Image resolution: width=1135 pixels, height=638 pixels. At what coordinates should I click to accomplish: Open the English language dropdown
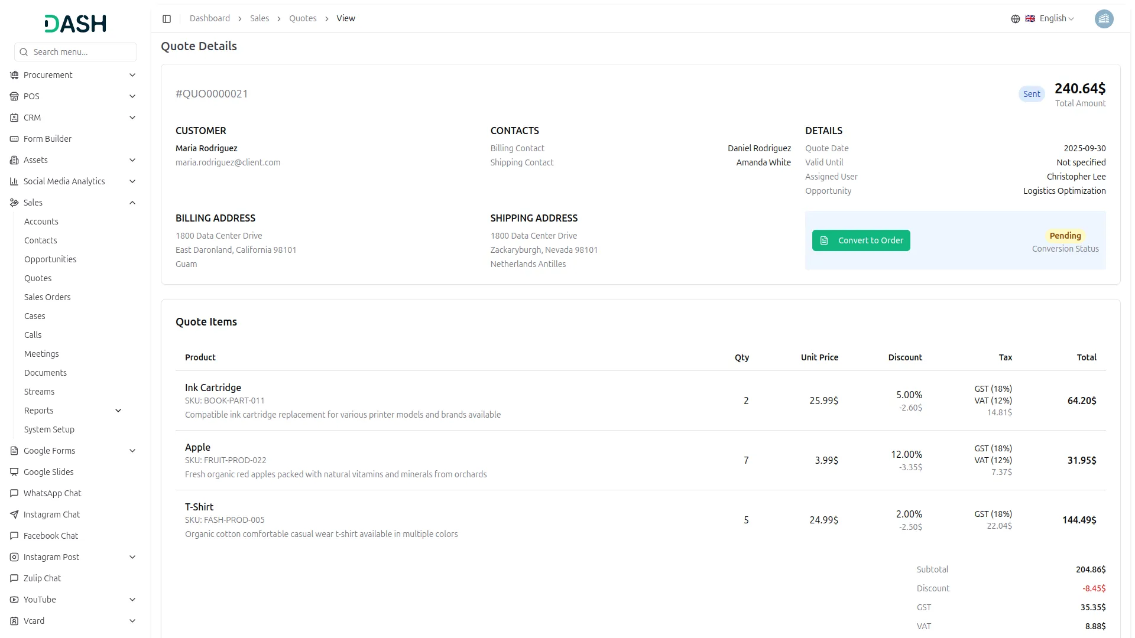tap(1049, 19)
